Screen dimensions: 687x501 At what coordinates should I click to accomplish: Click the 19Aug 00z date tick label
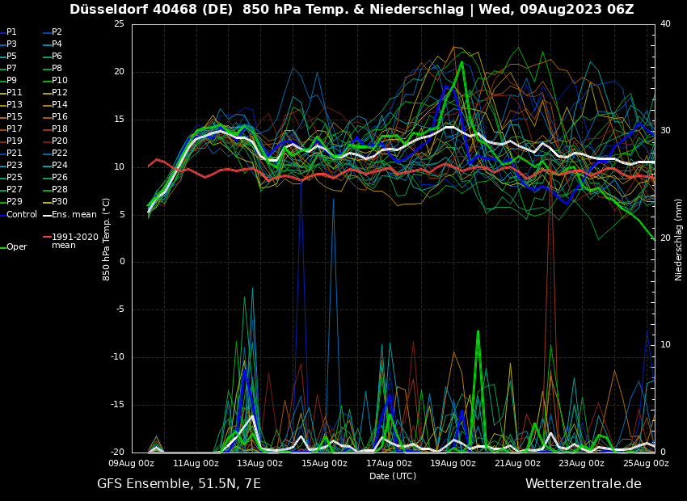tap(453, 464)
